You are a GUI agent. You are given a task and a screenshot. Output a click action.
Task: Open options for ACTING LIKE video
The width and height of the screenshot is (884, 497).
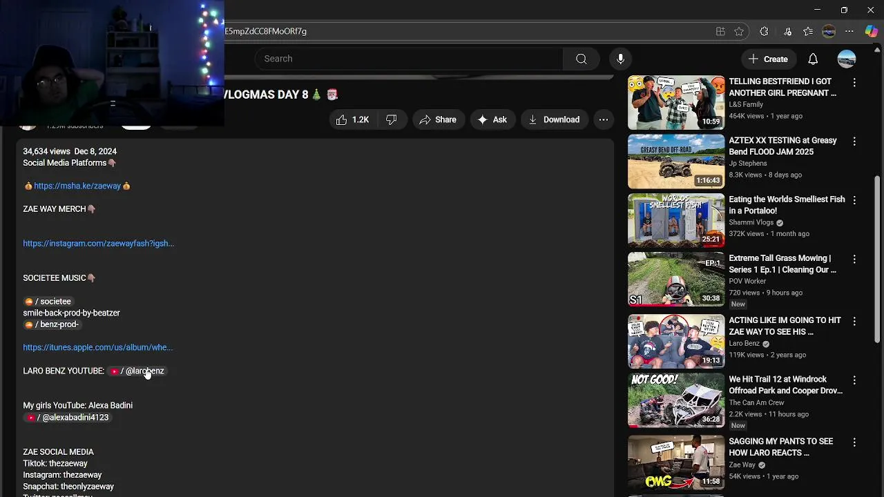tap(854, 321)
